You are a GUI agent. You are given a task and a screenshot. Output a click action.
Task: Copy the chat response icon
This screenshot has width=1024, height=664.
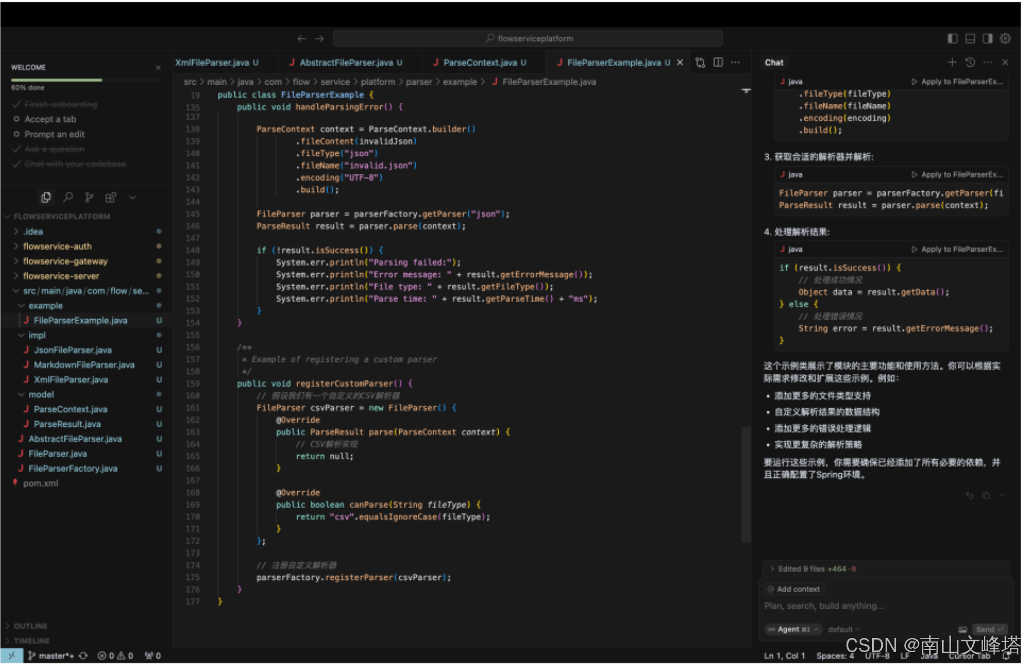[x=986, y=495]
